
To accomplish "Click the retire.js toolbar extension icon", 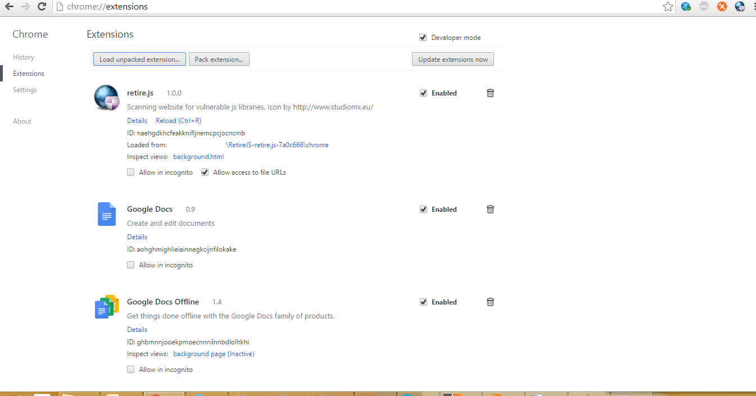I will click(x=740, y=6).
